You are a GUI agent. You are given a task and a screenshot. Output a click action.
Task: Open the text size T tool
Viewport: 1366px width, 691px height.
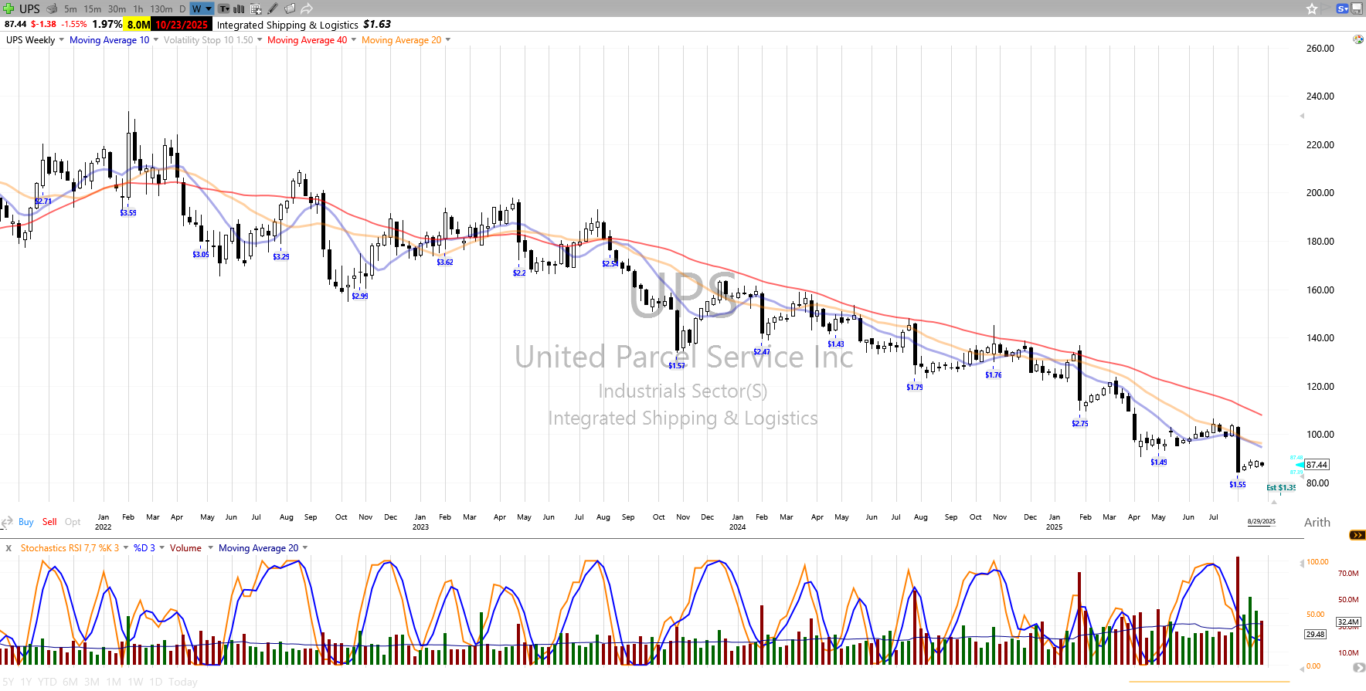(224, 8)
